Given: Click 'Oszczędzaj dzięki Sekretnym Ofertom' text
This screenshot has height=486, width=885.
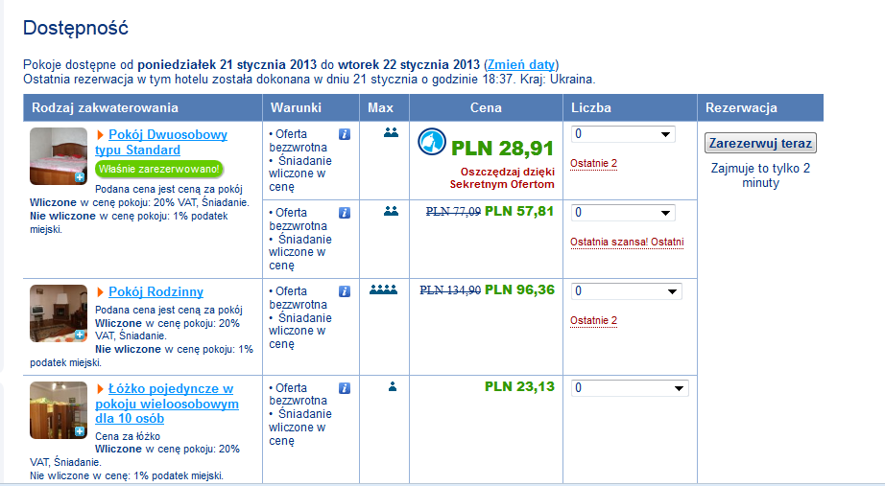Looking at the screenshot, I should (502, 178).
